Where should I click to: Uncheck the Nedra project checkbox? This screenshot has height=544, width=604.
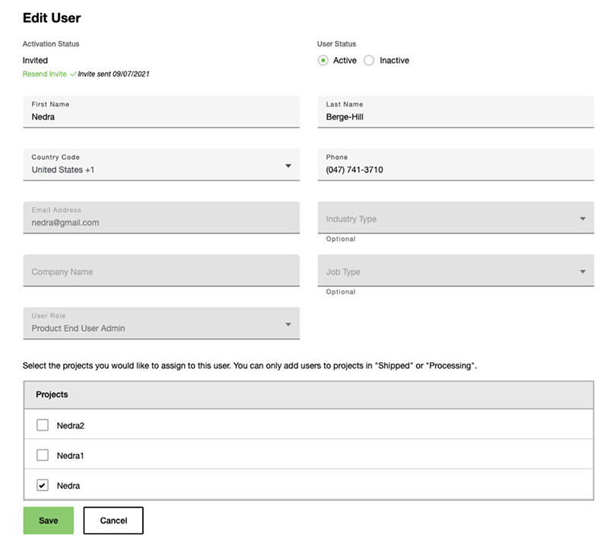(x=43, y=485)
